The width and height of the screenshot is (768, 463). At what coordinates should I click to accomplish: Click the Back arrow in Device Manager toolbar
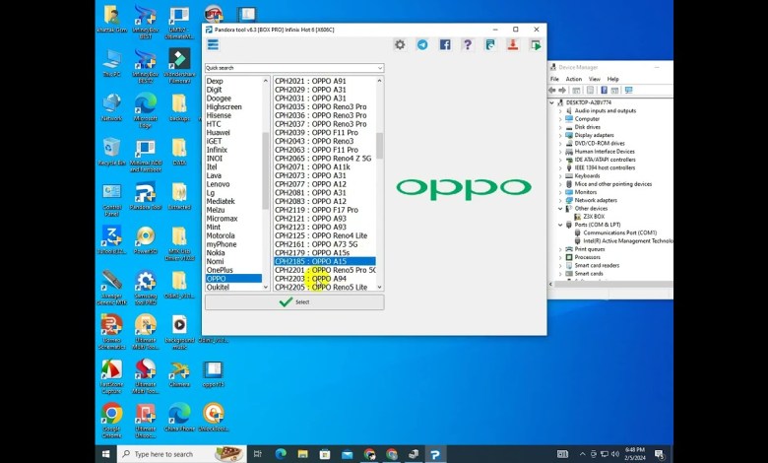[x=552, y=91]
